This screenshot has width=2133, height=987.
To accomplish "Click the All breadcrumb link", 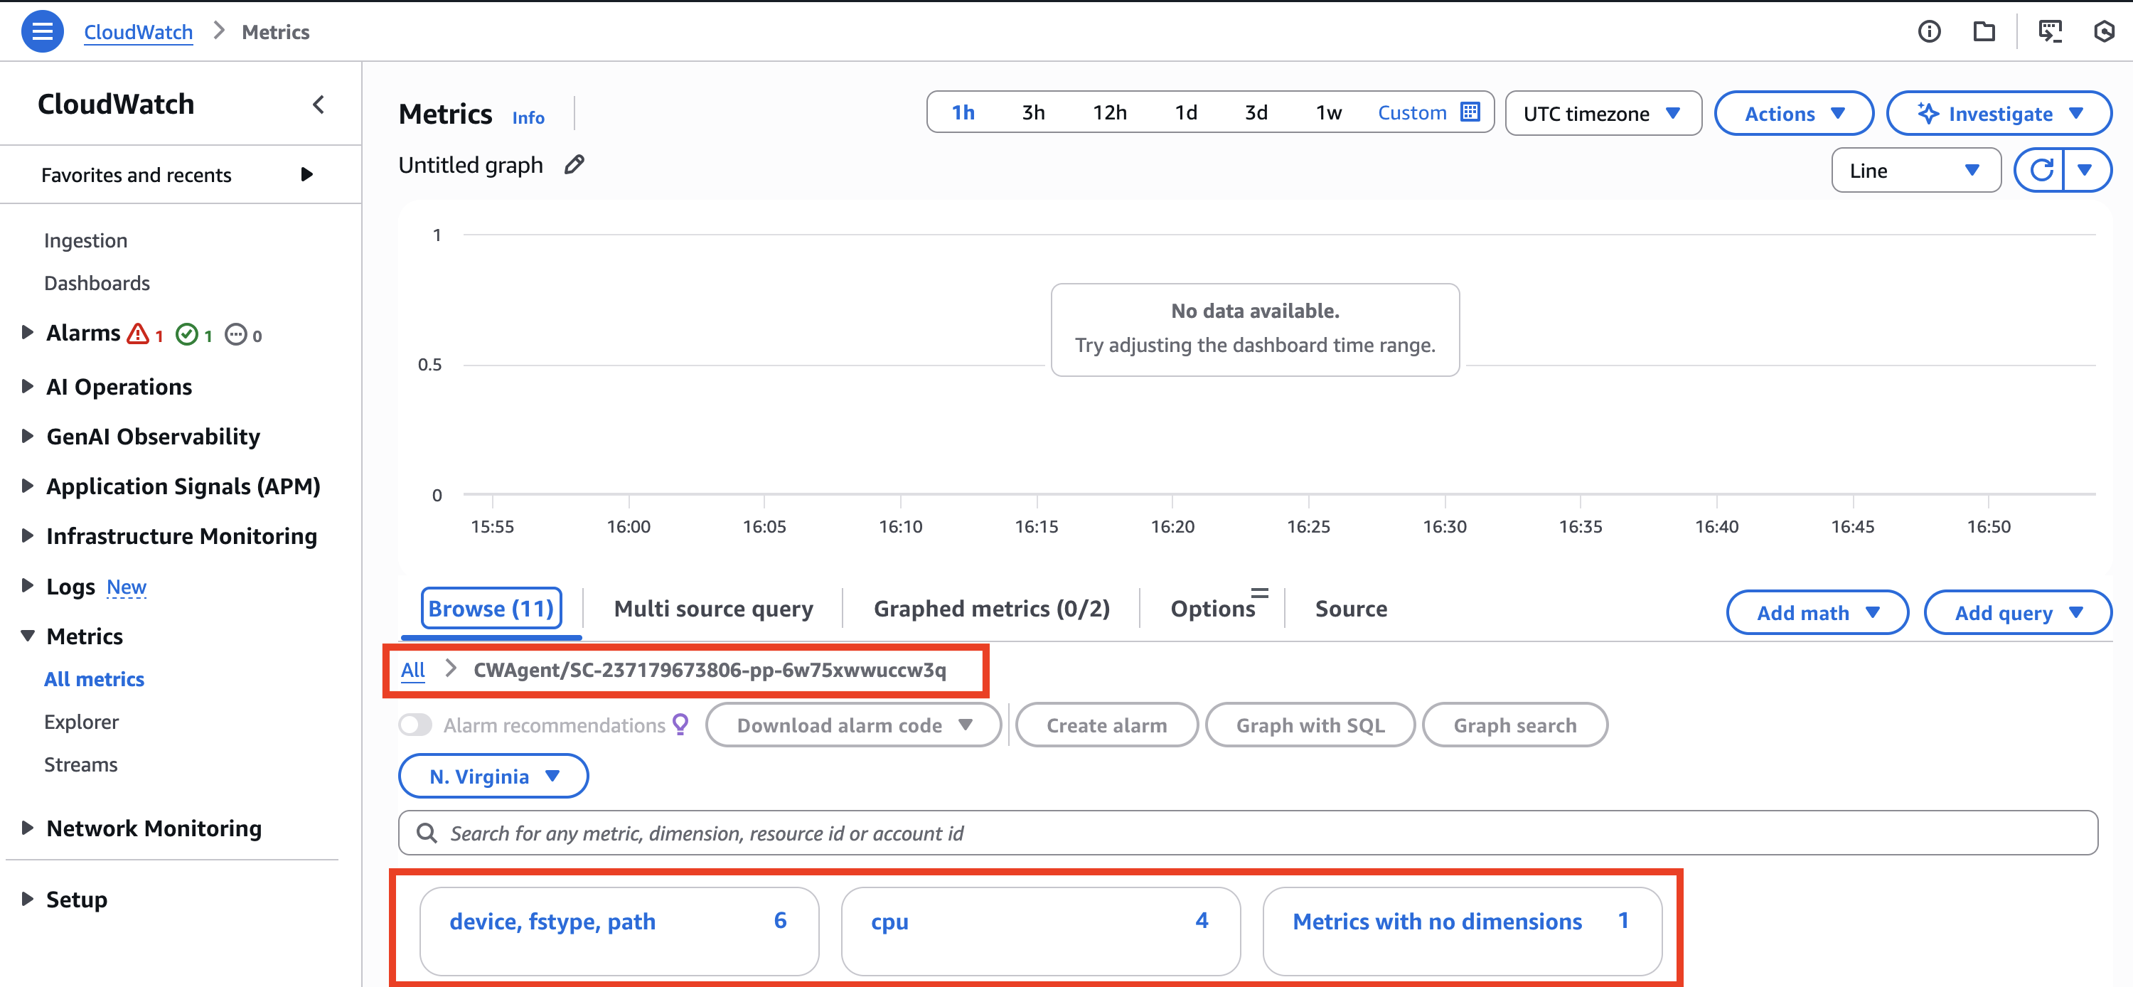I will point(412,670).
